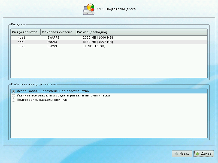
Task: Click the '8189 MB [4057 MB]' size cell
Action: [98, 42]
